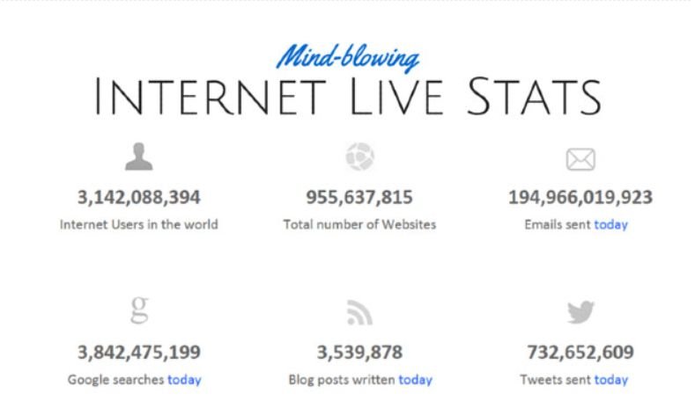Follow the 'today' link for Tweets sent
695x415 pixels.
point(610,380)
